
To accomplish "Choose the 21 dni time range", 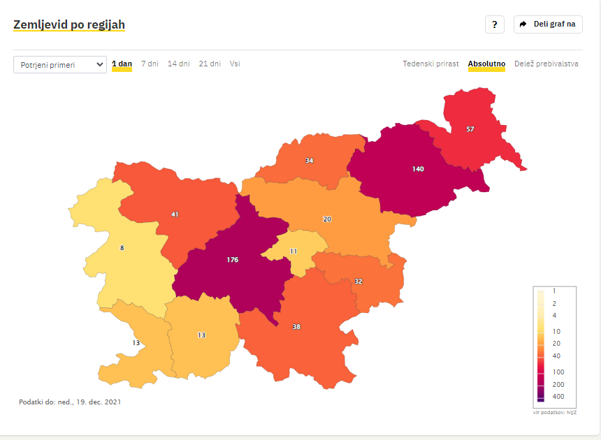I will (210, 64).
